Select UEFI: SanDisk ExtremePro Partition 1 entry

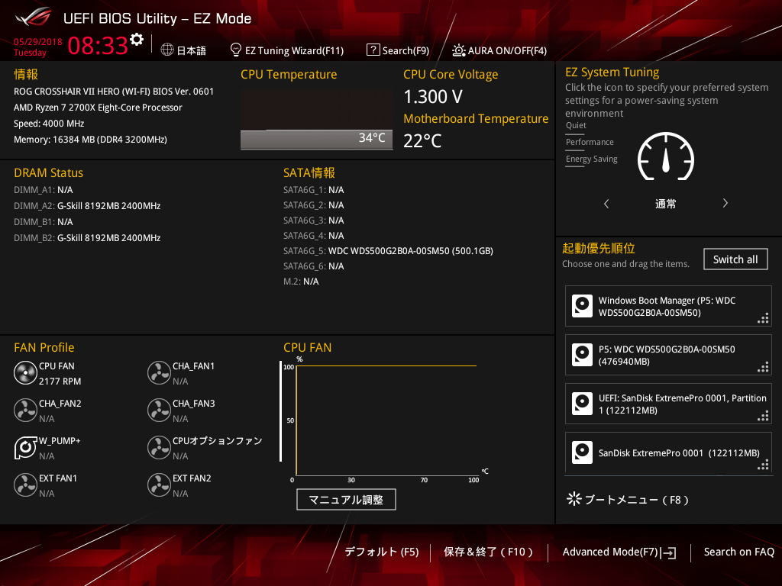(x=668, y=404)
